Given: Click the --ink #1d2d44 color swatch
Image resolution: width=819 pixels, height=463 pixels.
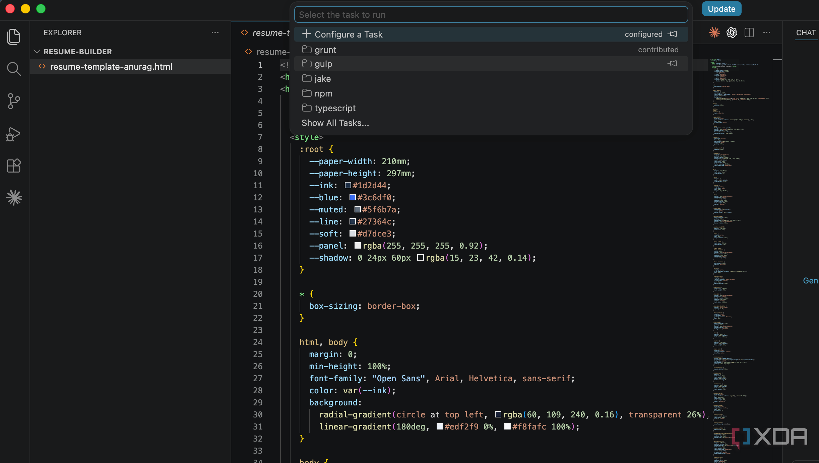Looking at the screenshot, I should 348,185.
